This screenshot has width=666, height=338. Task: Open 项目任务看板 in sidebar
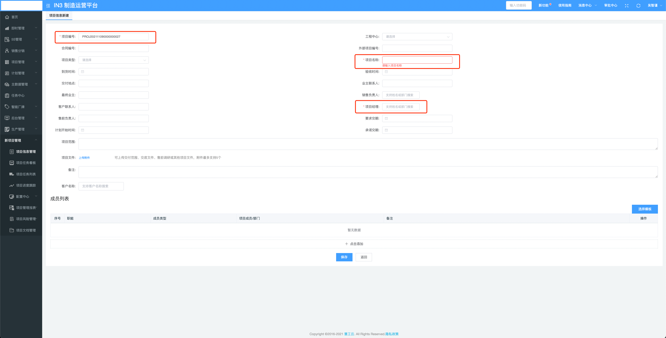[26, 163]
